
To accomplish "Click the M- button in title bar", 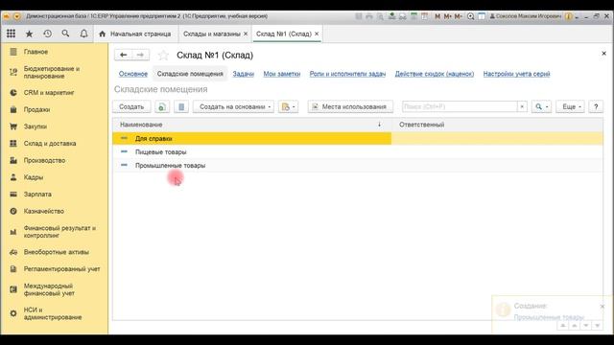I will click(x=458, y=16).
